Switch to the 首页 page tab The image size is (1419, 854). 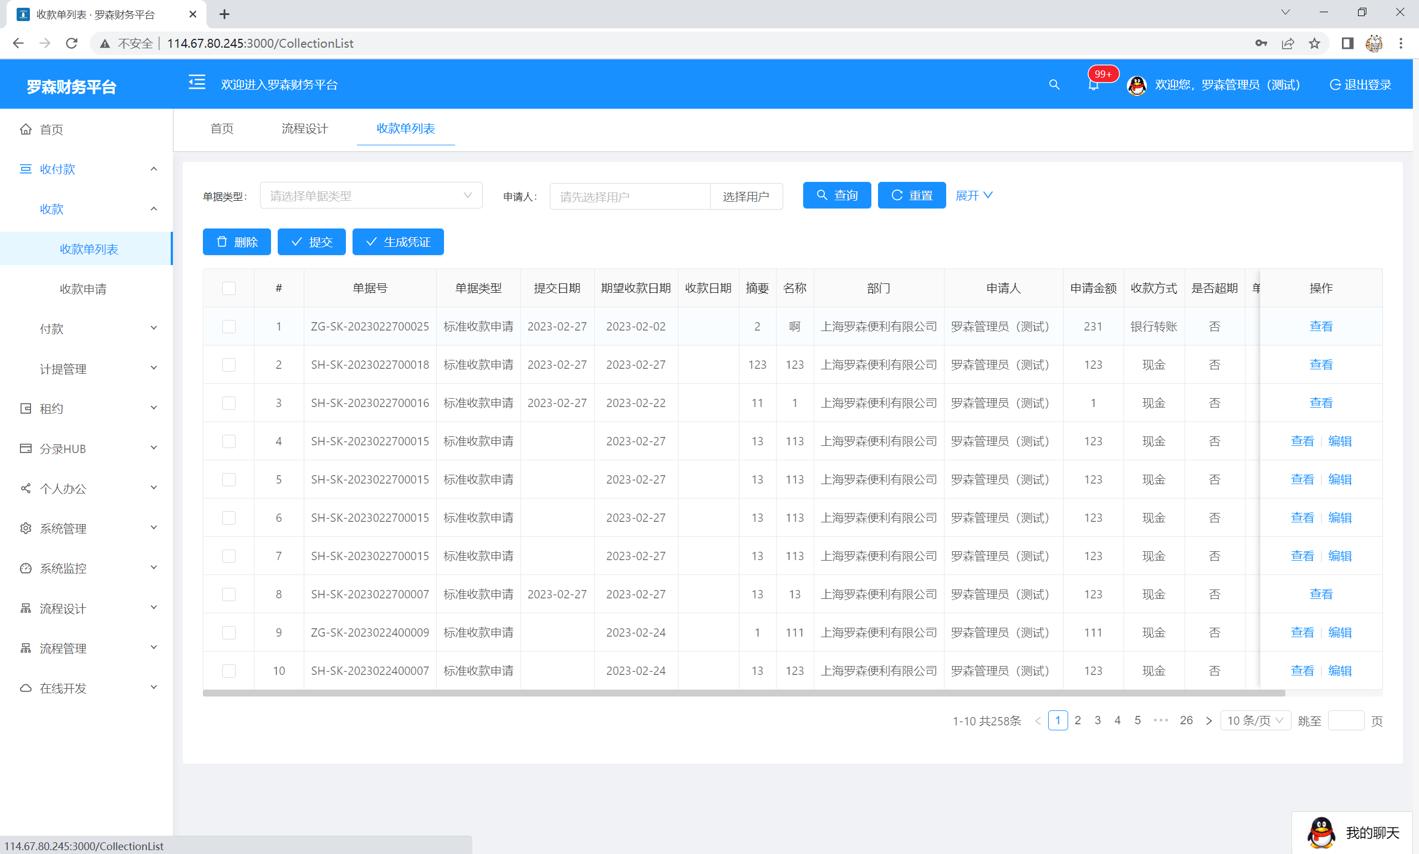(x=222, y=128)
